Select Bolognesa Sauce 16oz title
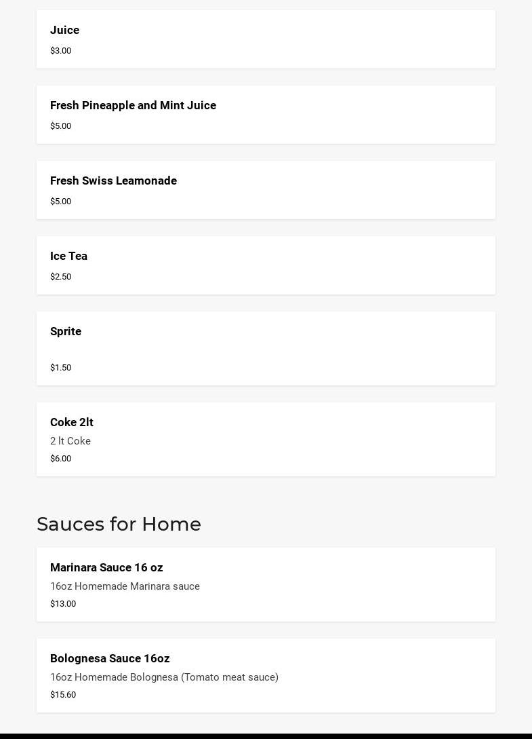The height and width of the screenshot is (739, 532). 110,658
